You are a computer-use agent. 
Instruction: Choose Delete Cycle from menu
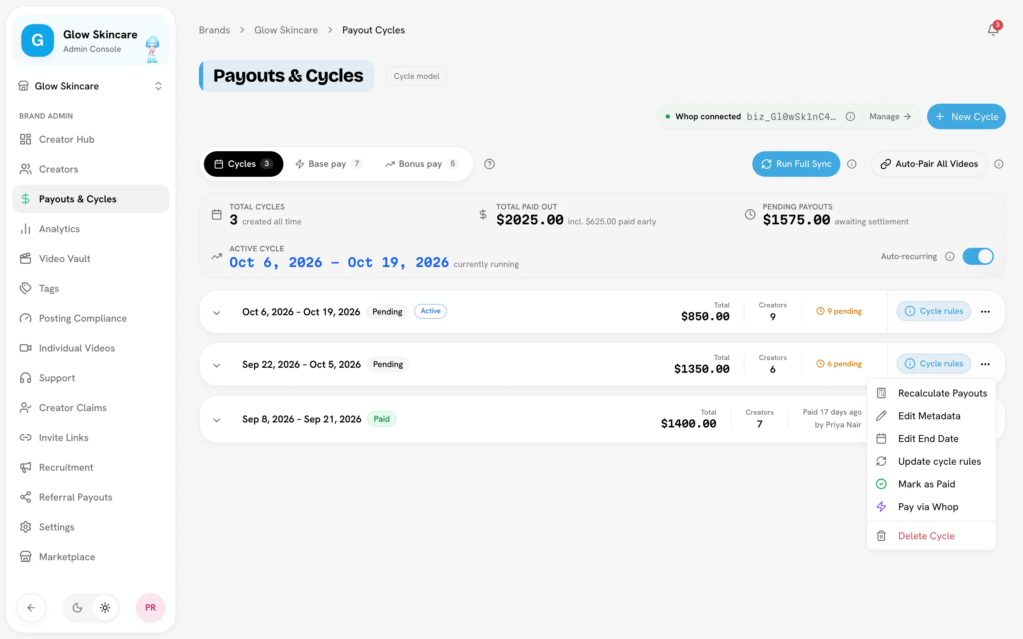[931, 536]
